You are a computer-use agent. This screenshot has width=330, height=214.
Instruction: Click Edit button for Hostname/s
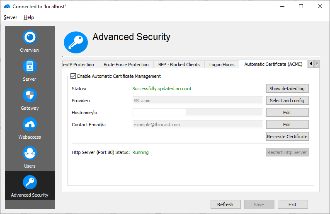coord(287,113)
